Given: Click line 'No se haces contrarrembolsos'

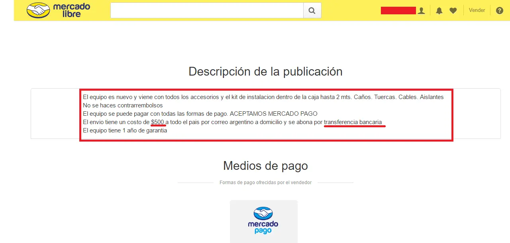Looking at the screenshot, I should (123, 105).
